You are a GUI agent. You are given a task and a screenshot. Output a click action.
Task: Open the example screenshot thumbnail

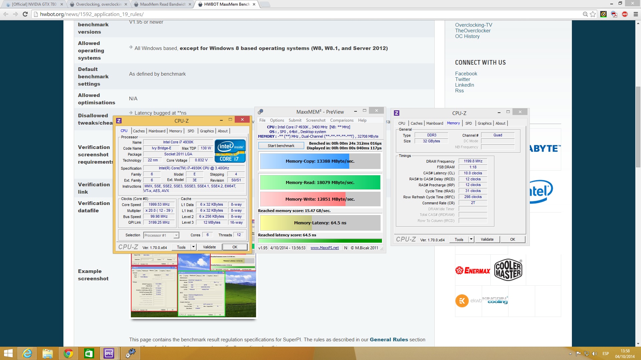pyautogui.click(x=193, y=286)
